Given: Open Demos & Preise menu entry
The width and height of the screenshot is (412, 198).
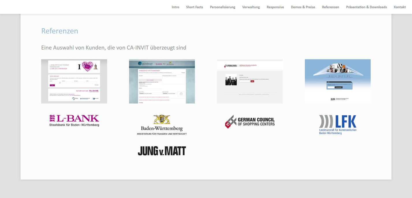Looking at the screenshot, I should click(x=303, y=7).
